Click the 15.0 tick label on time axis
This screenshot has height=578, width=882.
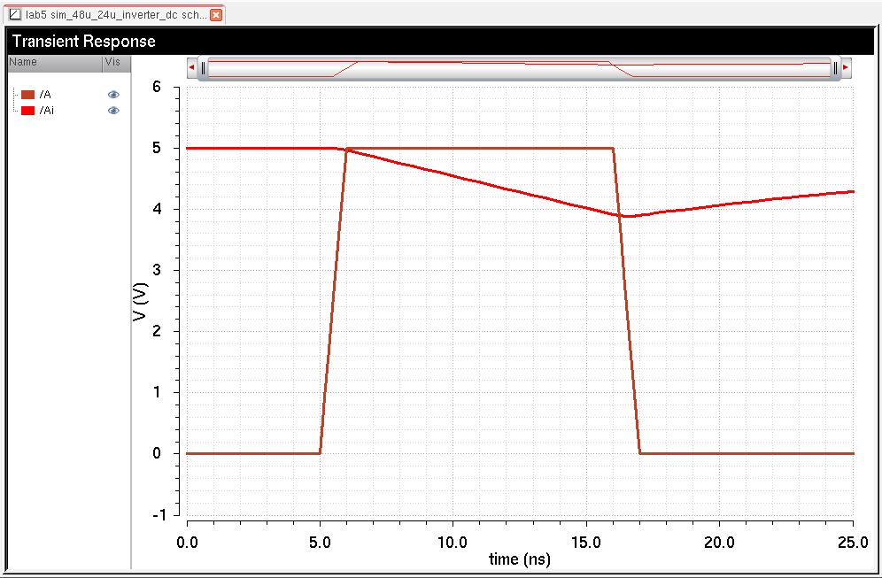click(586, 543)
